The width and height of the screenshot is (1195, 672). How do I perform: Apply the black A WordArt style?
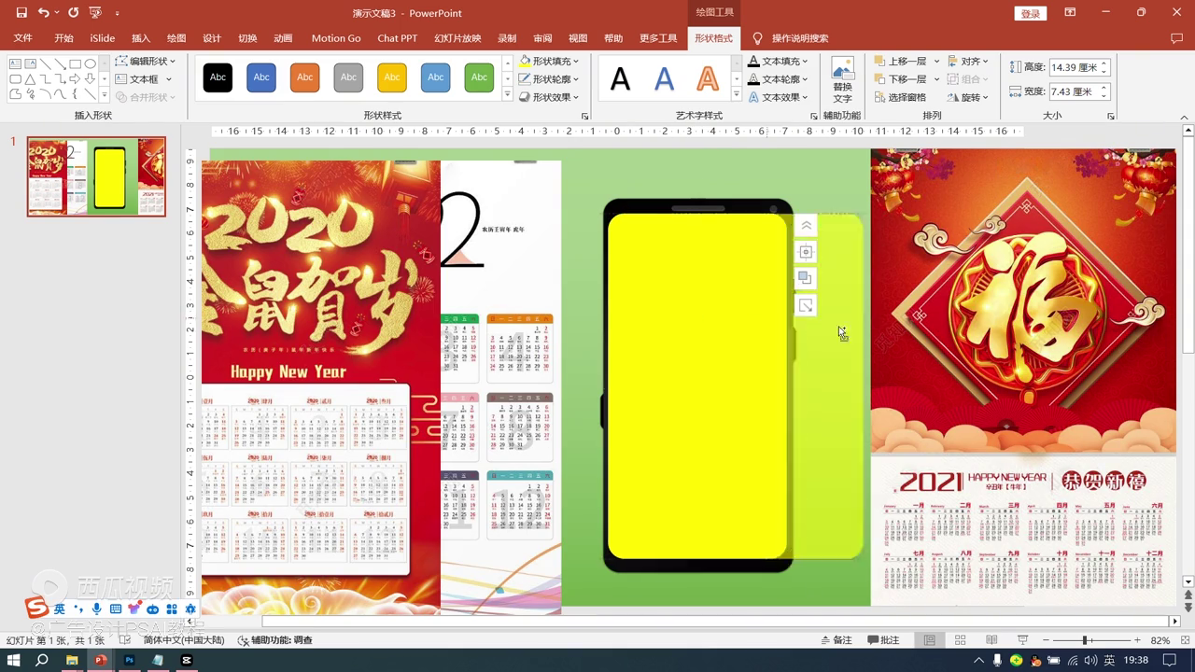pos(620,79)
